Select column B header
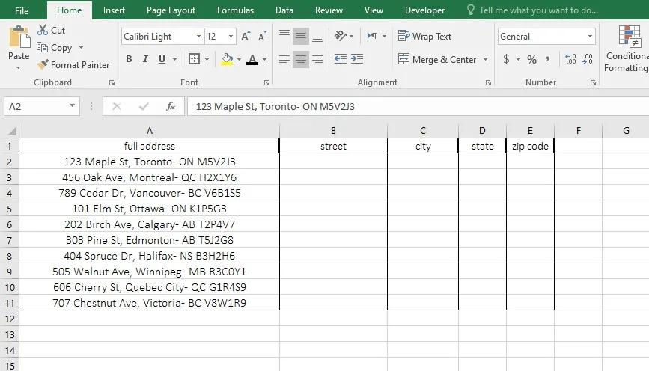 [x=333, y=131]
